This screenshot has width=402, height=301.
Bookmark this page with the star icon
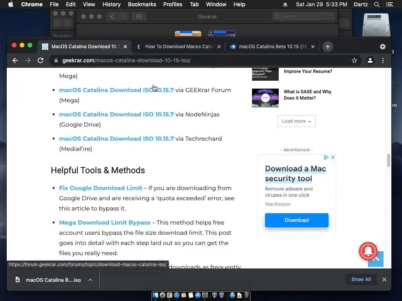(354, 60)
